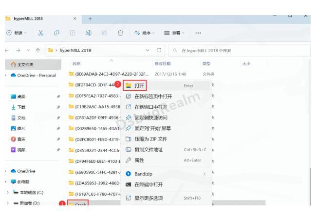This screenshot has width=316, height=221.
Task: Sort by the 名称 column header
Action: (x=76, y=63)
